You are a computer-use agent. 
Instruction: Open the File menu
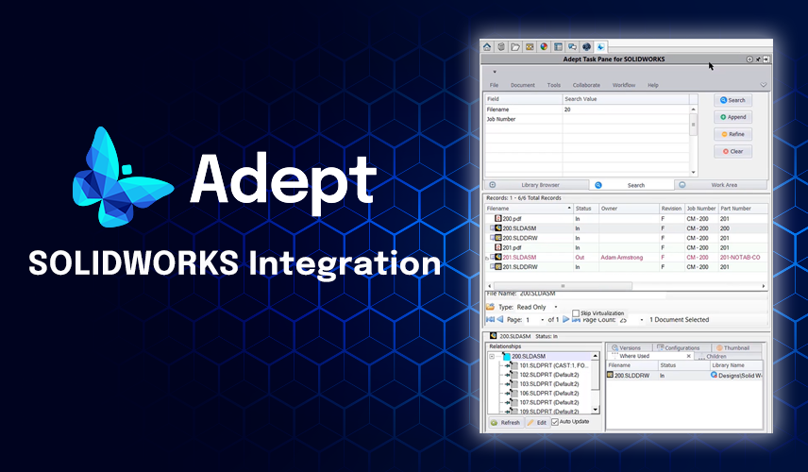(x=495, y=85)
